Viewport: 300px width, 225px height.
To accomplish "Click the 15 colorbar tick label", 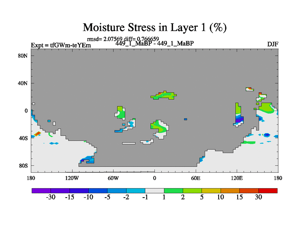I will tap(239, 197).
